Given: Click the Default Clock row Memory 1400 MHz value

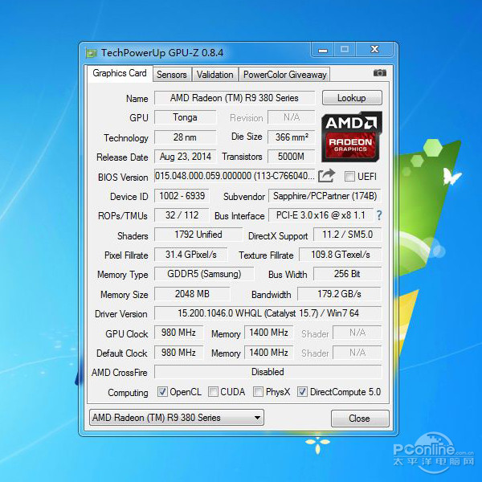Looking at the screenshot, I should [268, 353].
